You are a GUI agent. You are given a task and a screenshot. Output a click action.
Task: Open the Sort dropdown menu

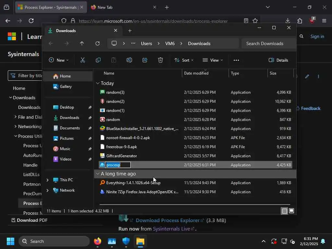coord(184,60)
